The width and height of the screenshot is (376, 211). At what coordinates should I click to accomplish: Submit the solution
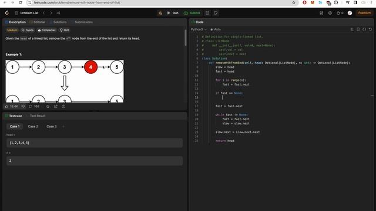click(x=192, y=13)
